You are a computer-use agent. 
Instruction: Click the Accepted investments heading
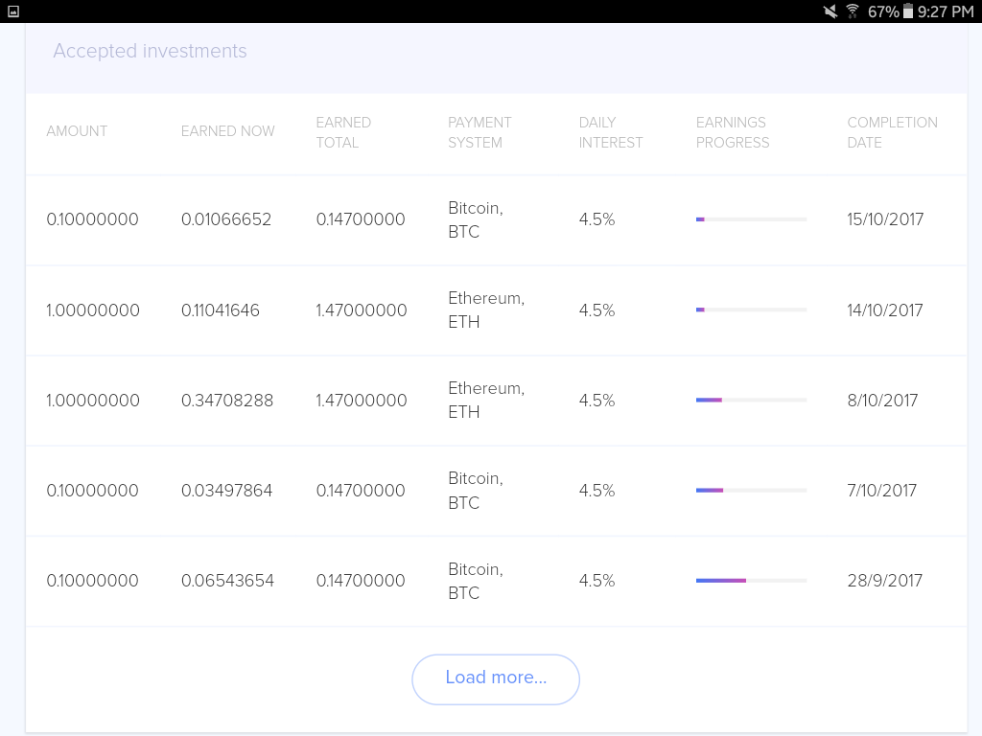pyautogui.click(x=150, y=52)
